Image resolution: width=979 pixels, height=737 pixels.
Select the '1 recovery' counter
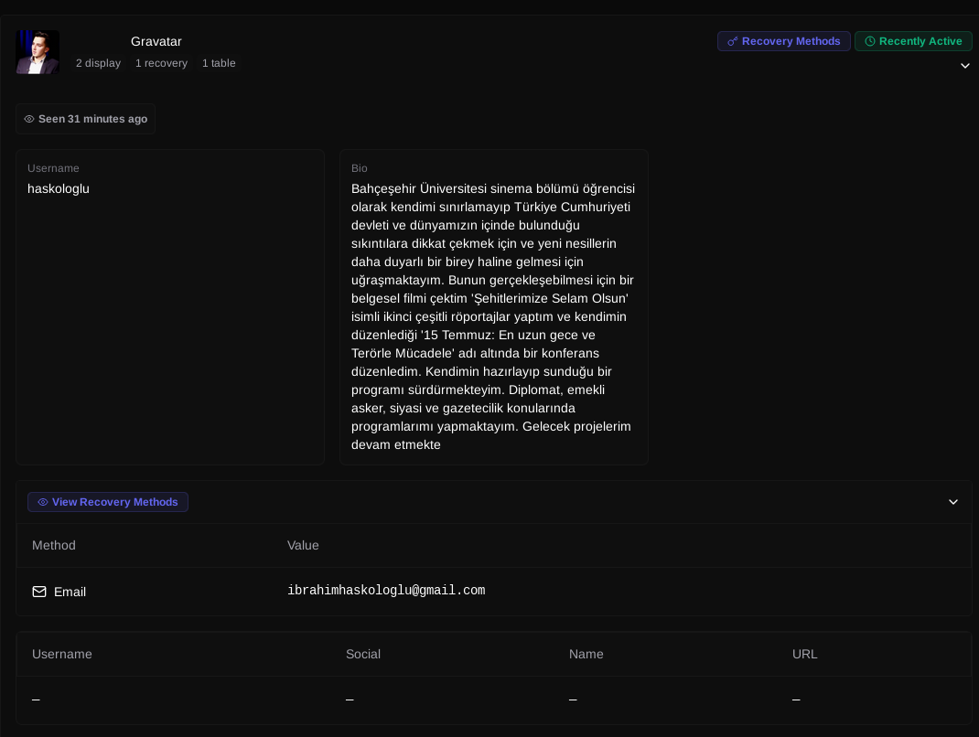point(161,63)
